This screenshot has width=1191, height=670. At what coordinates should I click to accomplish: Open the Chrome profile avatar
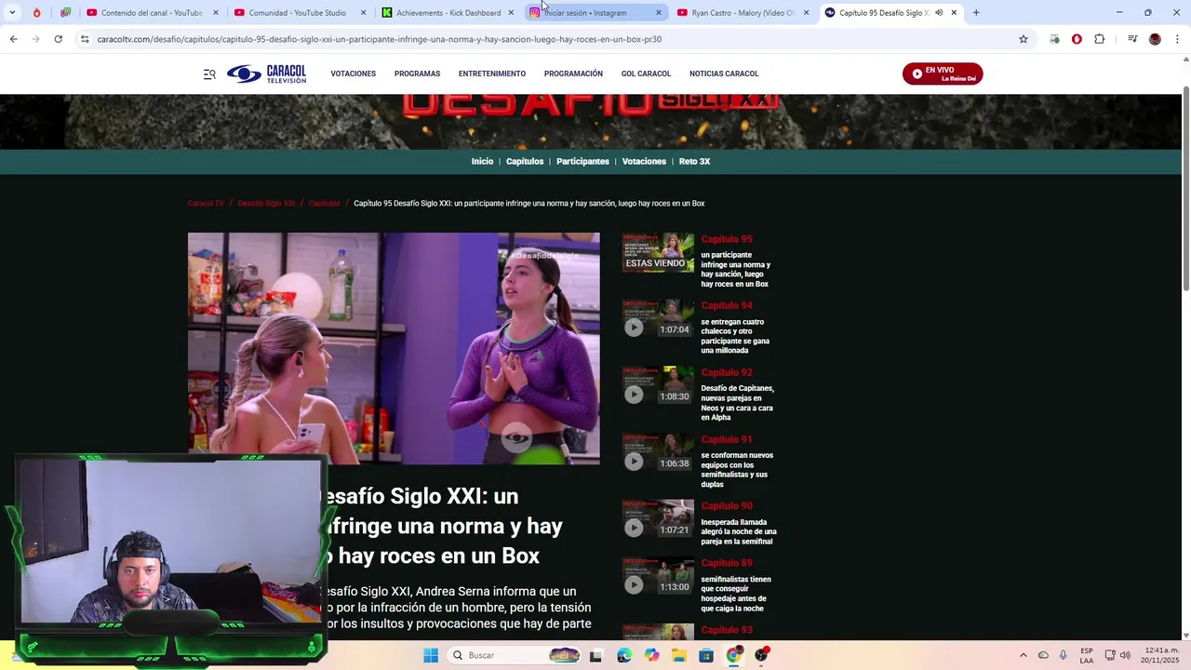pos(1155,39)
